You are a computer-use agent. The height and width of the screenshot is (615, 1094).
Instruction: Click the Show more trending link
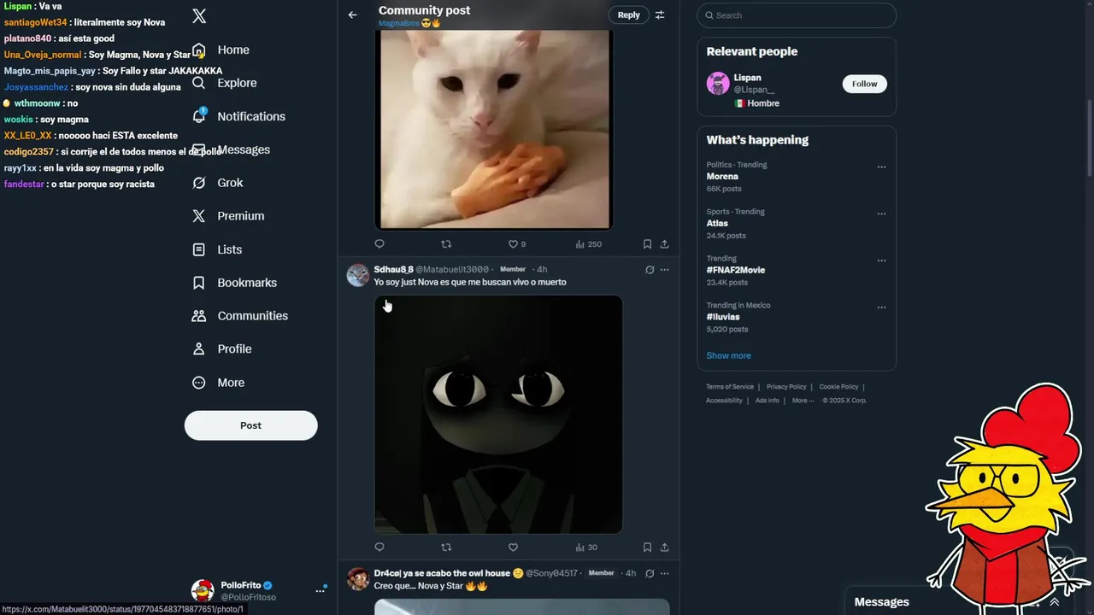(729, 355)
